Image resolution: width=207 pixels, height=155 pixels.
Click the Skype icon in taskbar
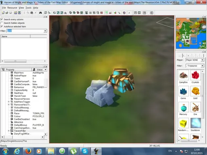click(x=84, y=151)
